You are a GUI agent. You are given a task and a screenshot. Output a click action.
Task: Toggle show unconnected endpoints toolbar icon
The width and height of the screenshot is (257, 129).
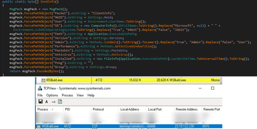pyautogui.click(x=53, y=102)
